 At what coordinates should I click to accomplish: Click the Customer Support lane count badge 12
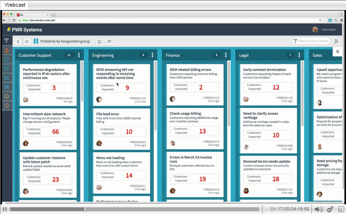coord(69,55)
